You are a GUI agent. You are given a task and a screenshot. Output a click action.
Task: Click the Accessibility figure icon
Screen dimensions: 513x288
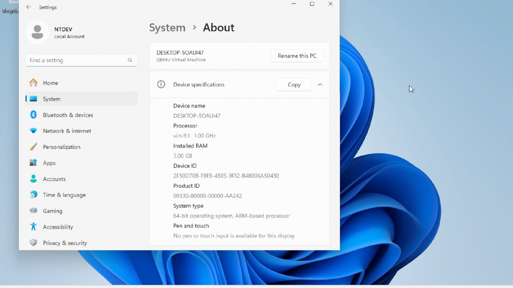pyautogui.click(x=33, y=227)
